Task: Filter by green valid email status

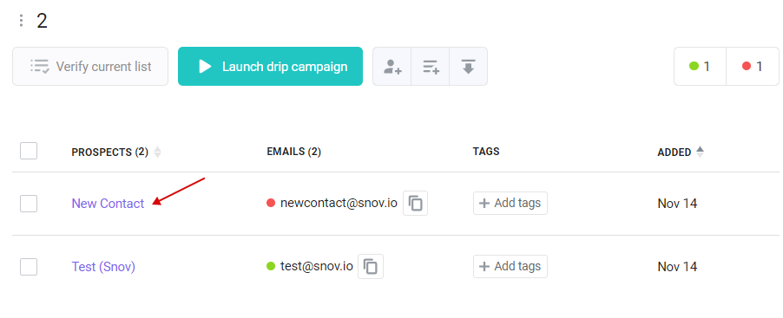Action: click(701, 67)
